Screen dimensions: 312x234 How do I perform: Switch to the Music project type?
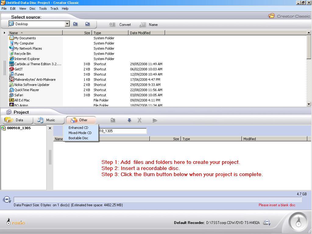pos(49,120)
